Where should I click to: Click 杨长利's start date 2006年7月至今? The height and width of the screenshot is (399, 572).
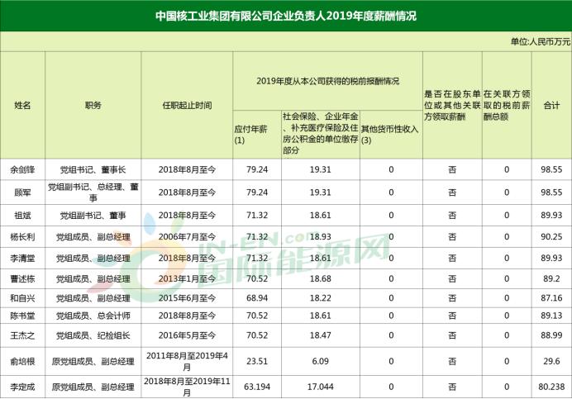point(187,237)
